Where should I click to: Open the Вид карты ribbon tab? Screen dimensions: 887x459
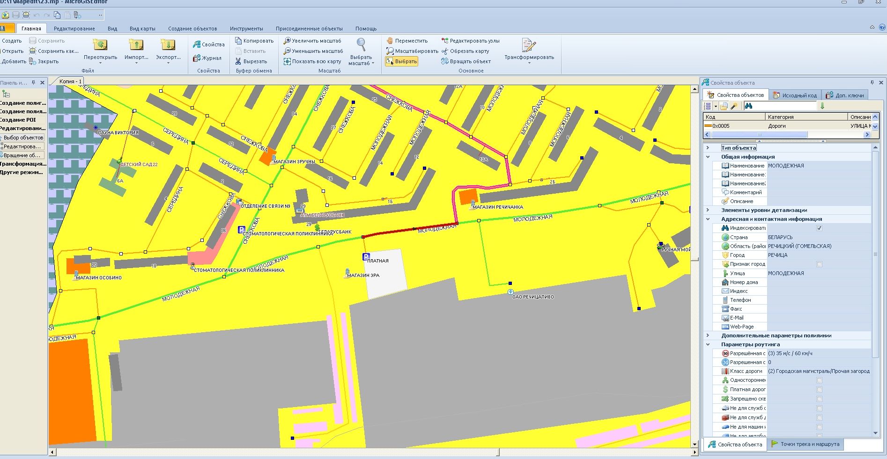pos(142,29)
